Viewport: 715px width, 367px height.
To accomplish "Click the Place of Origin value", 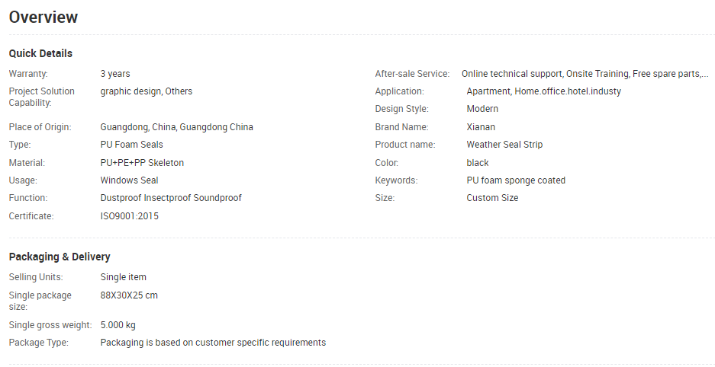I will 176,127.
